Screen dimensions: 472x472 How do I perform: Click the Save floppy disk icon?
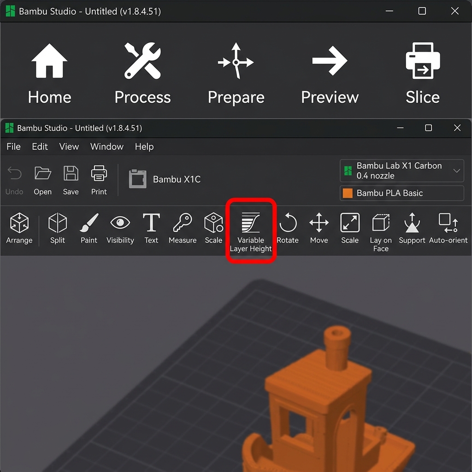(x=71, y=173)
